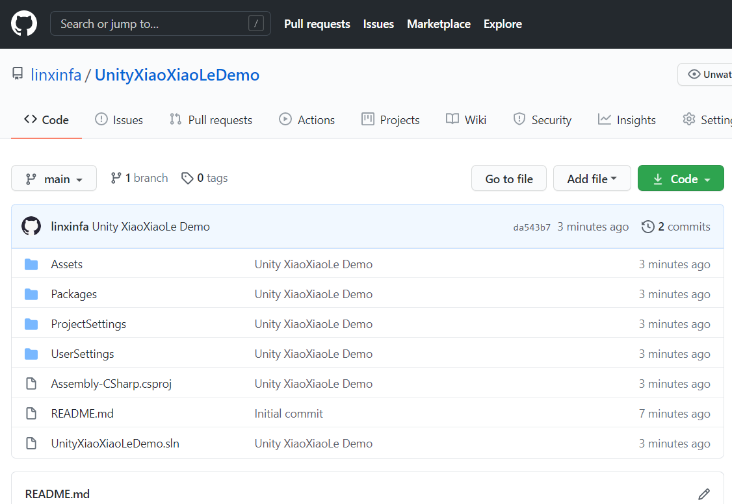The height and width of the screenshot is (504, 732).
Task: Click the repository icon before linxinfa
Action: point(18,73)
